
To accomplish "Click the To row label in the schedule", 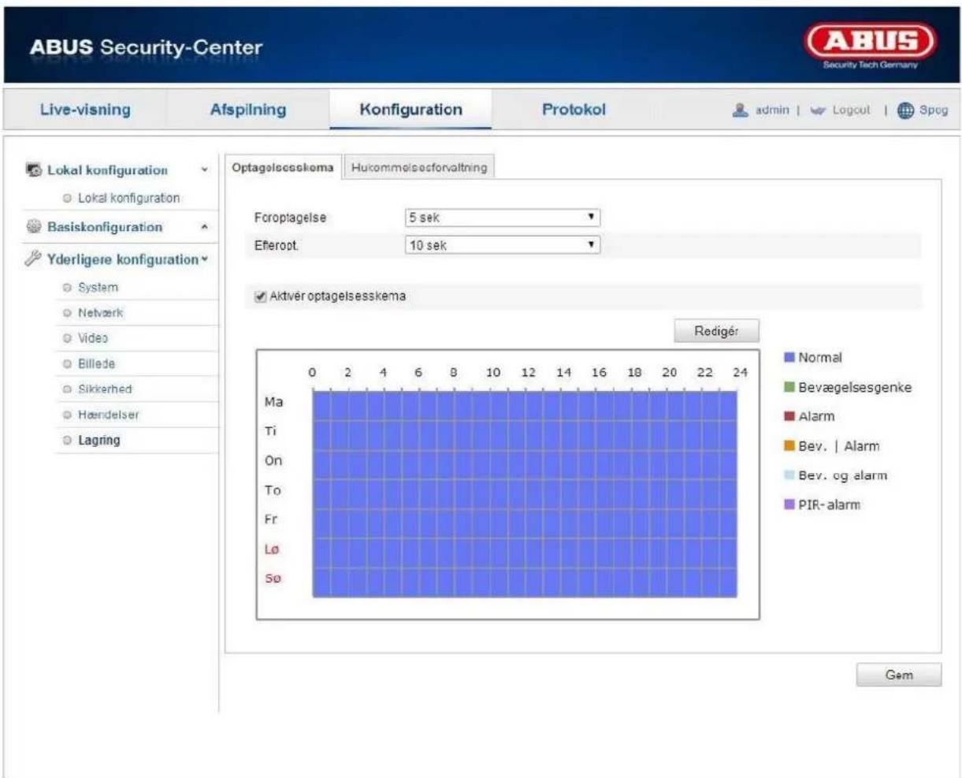I will 272,490.
